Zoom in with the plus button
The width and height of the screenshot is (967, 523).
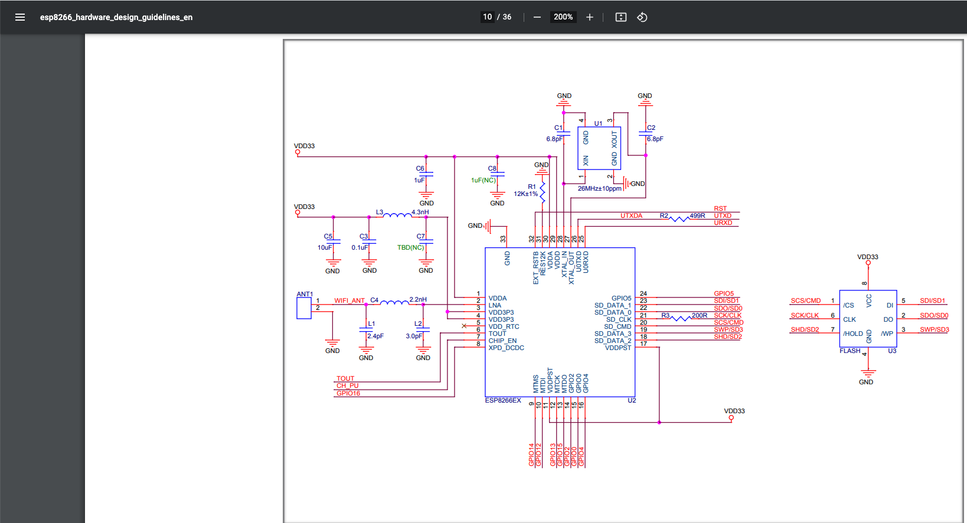click(590, 17)
